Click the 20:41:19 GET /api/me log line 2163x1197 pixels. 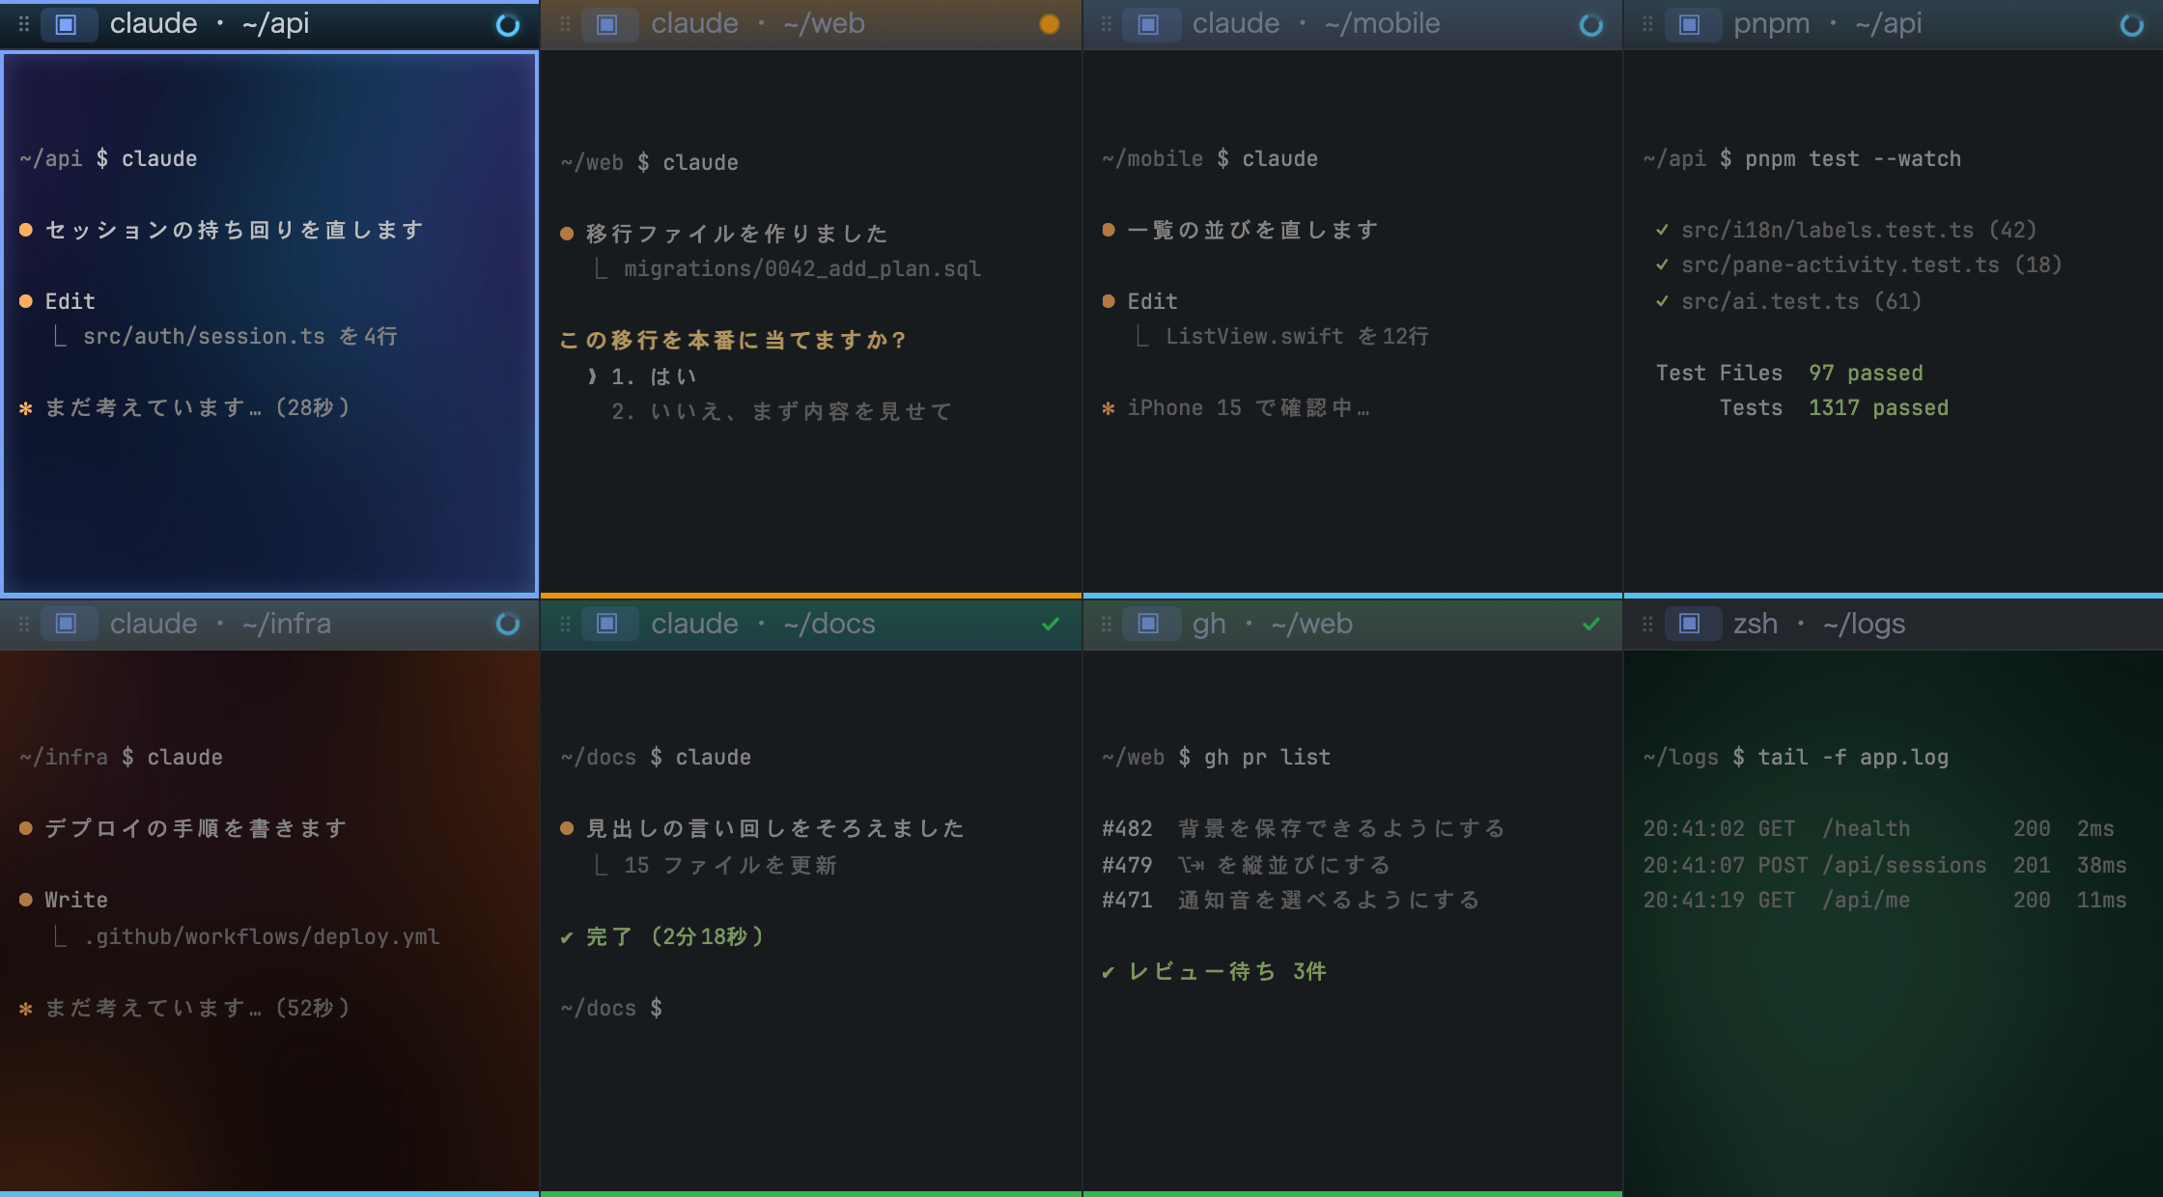tap(1885, 900)
